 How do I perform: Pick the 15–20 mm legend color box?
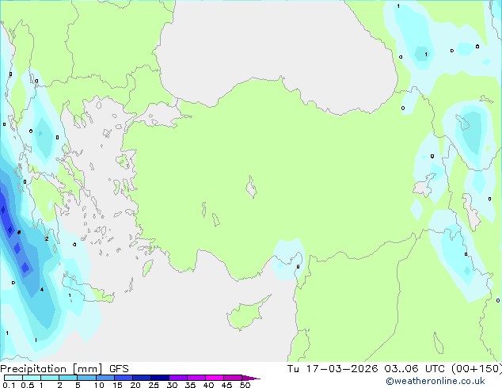(123, 378)
